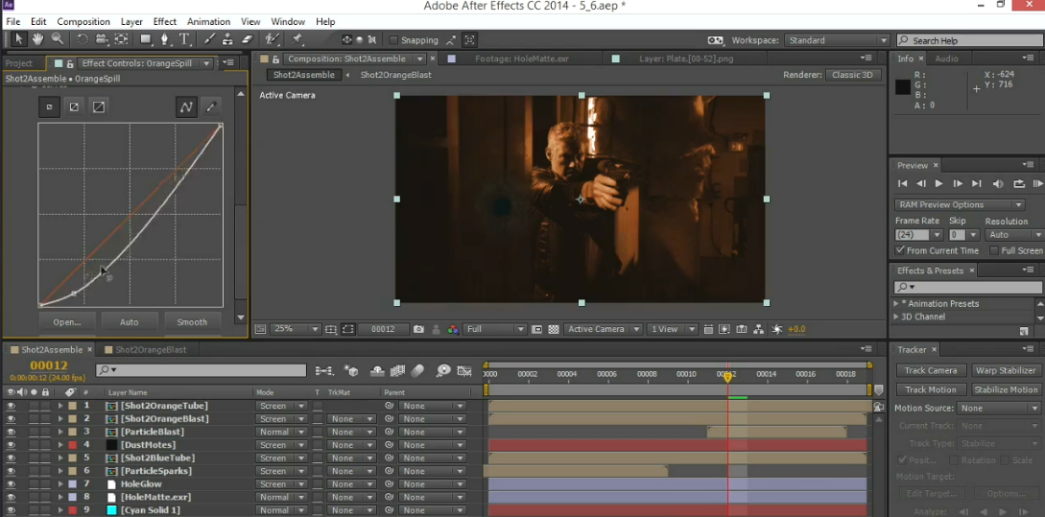Uncheck From Current Time option
Screen dimensions: 1045x517
point(900,250)
